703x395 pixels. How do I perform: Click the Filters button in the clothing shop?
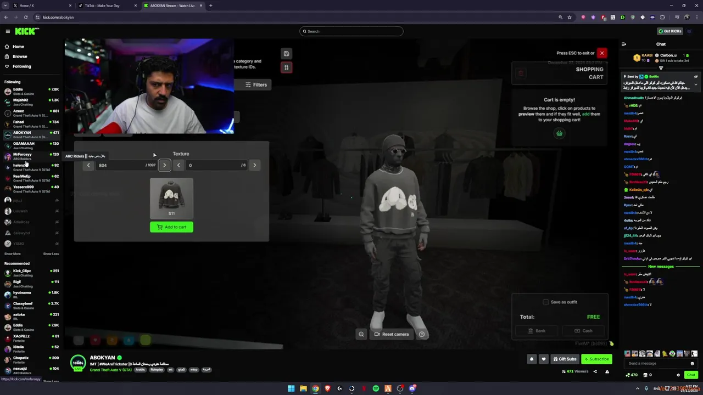[256, 85]
